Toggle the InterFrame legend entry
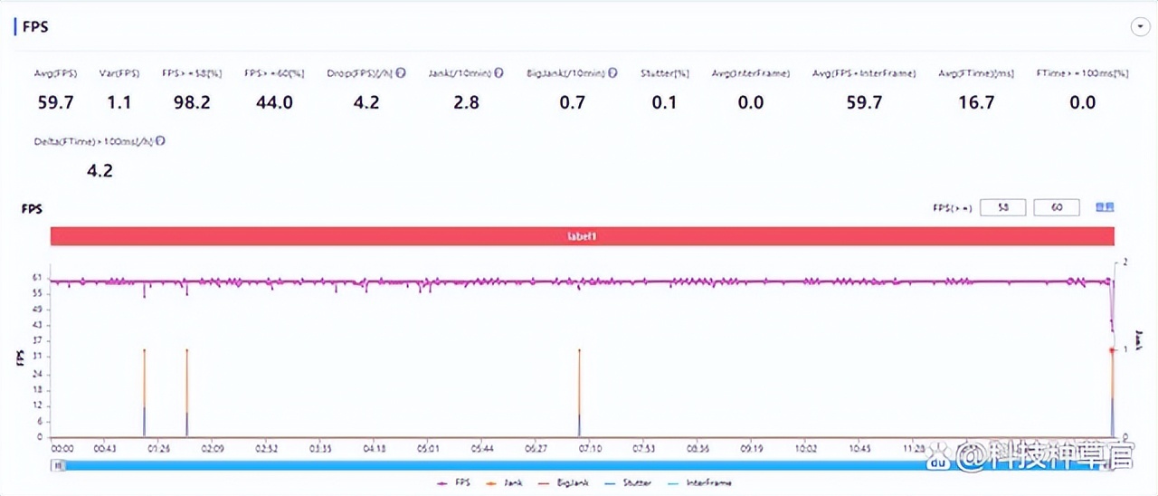Image resolution: width=1158 pixels, height=496 pixels. coord(699,482)
